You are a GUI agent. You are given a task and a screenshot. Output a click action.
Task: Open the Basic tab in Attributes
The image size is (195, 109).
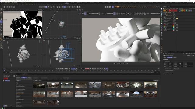coord(165,58)
